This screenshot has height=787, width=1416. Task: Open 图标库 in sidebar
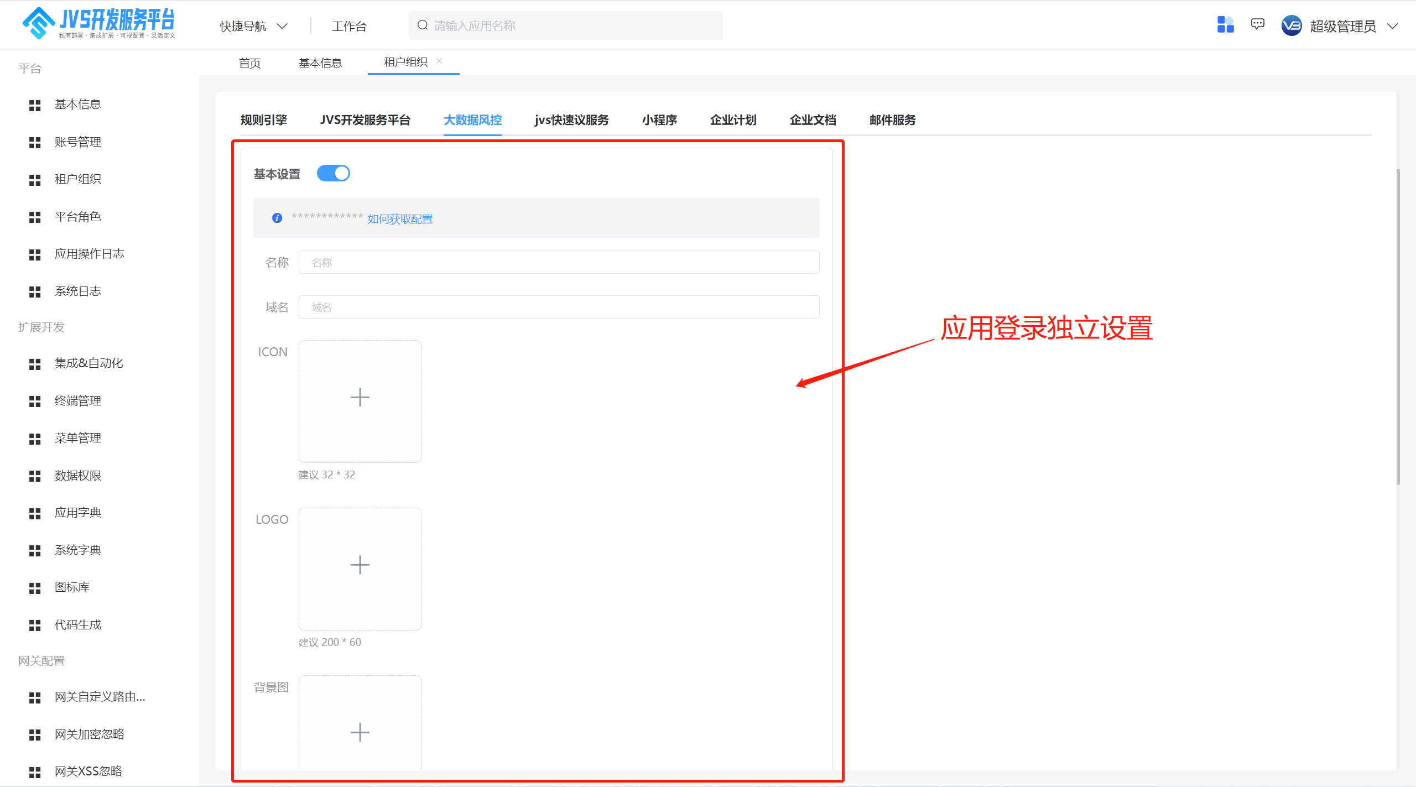[72, 587]
